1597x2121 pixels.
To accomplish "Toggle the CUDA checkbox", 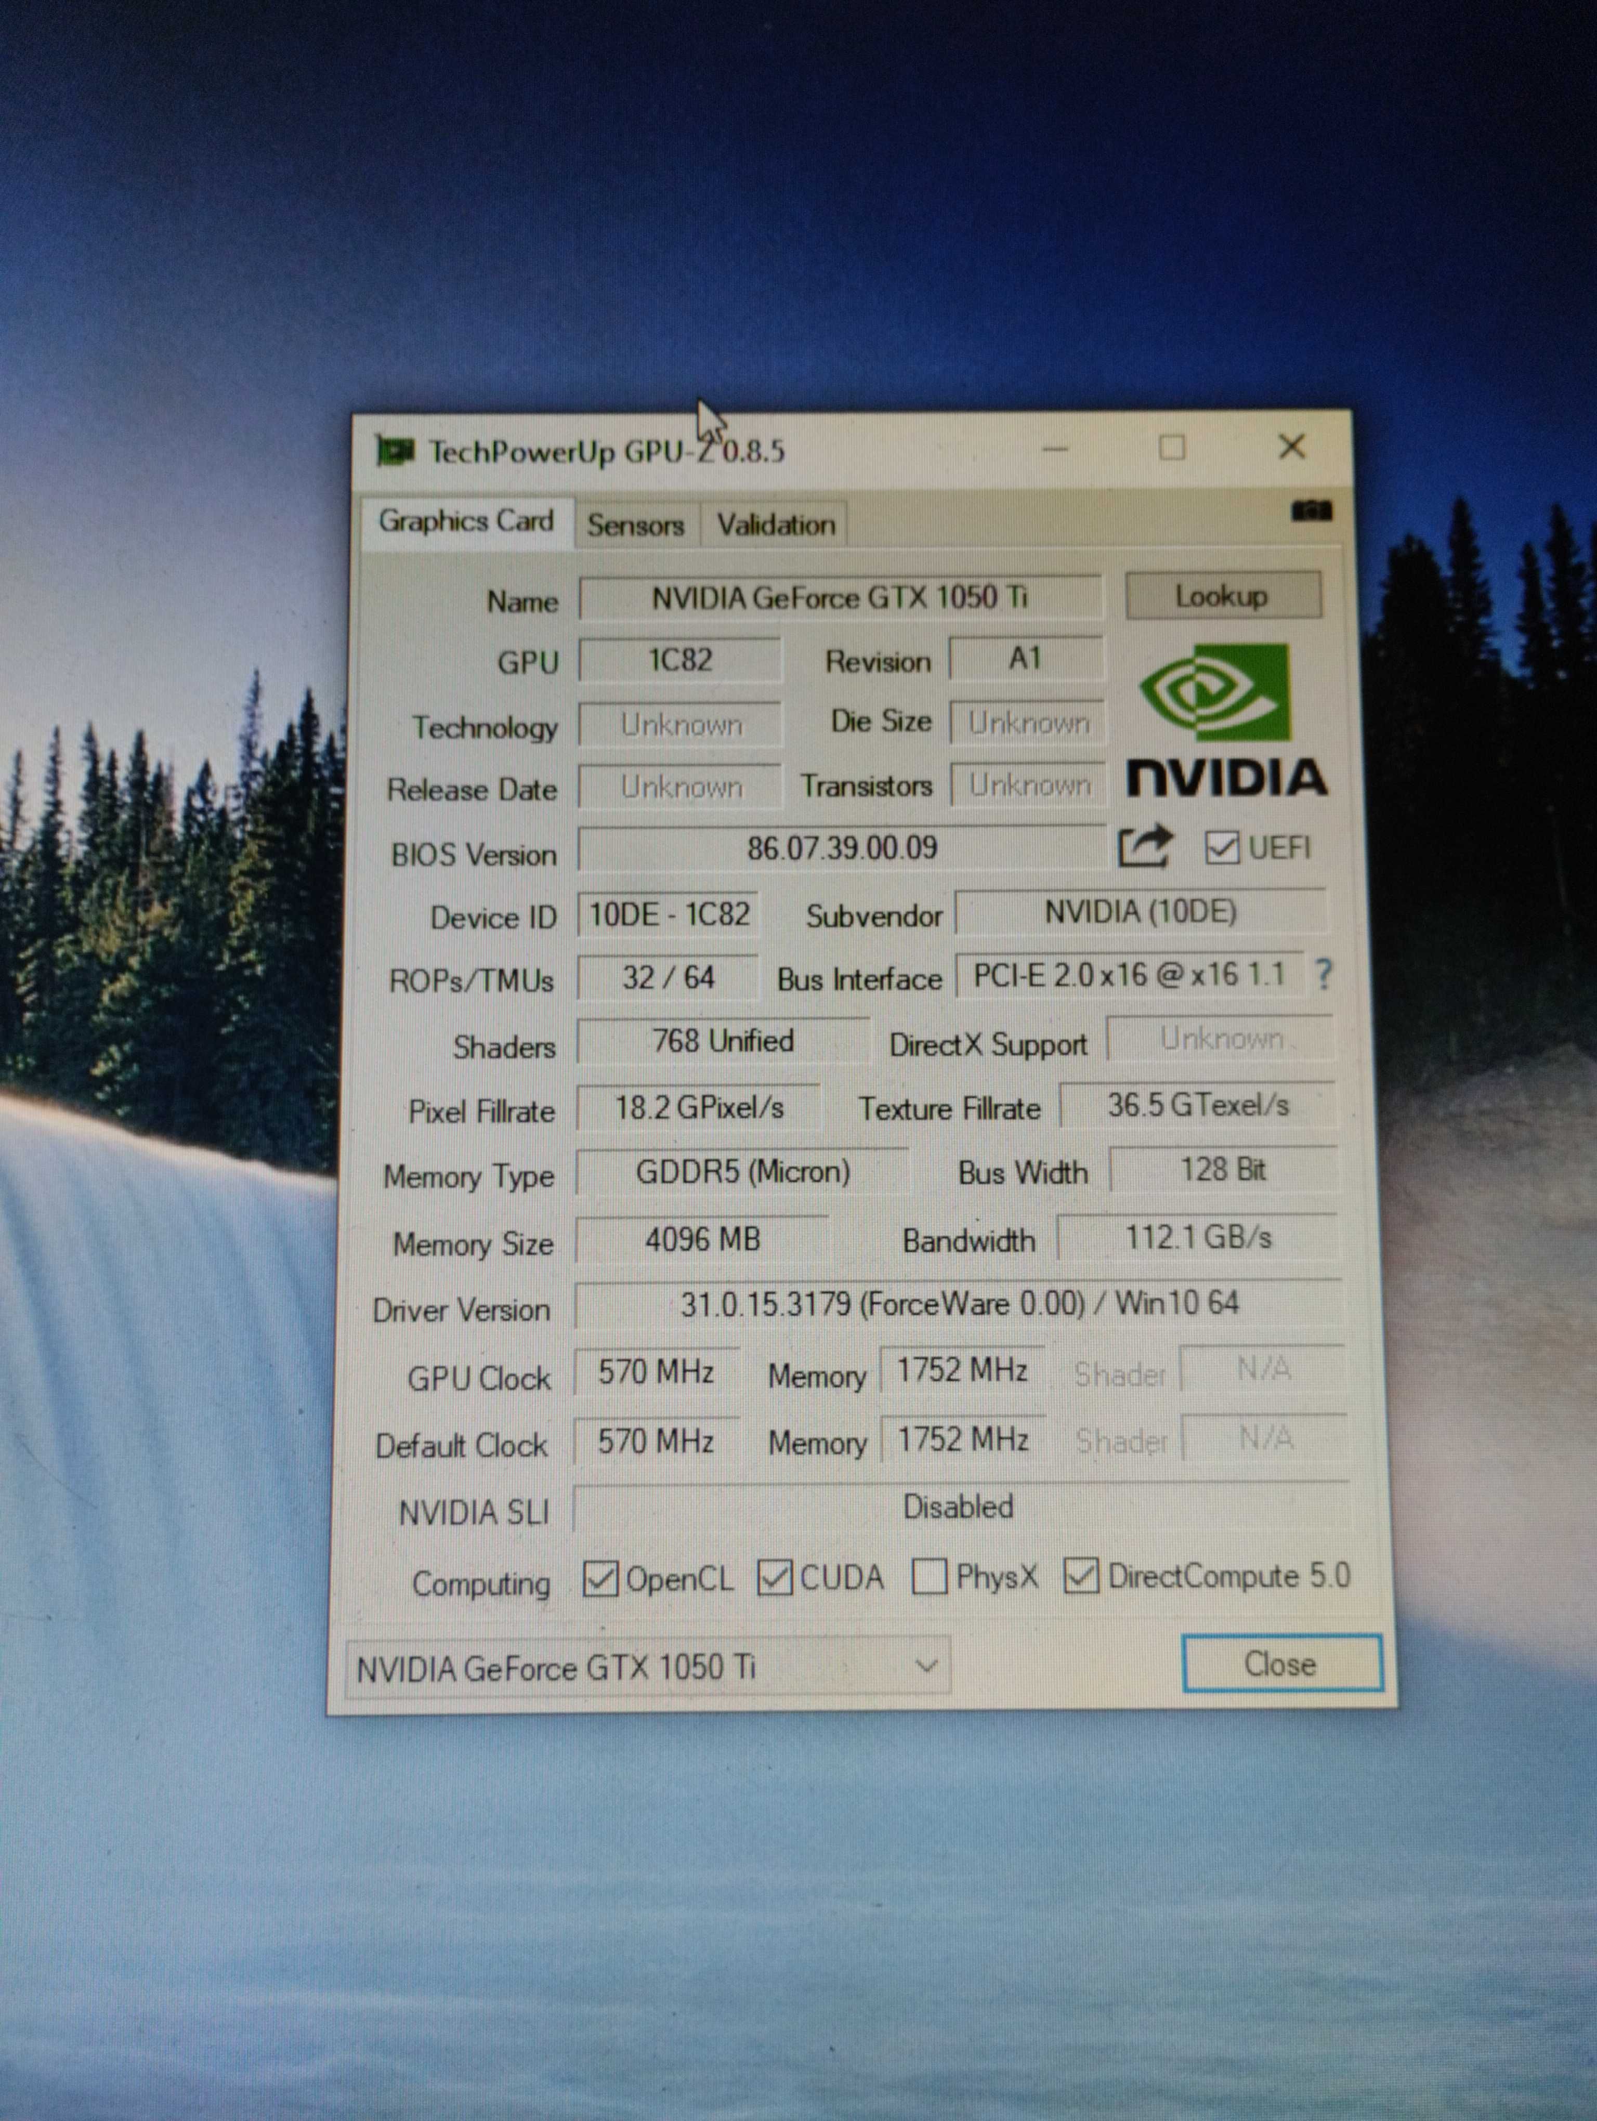I will 775,1577.
